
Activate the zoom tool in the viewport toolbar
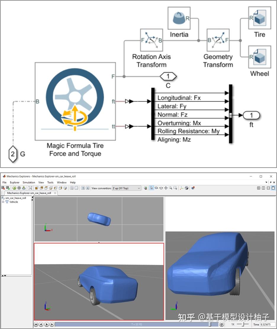pos(170,188)
